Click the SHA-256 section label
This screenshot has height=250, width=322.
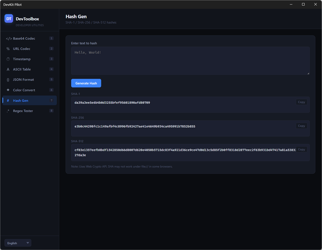click(x=78, y=118)
